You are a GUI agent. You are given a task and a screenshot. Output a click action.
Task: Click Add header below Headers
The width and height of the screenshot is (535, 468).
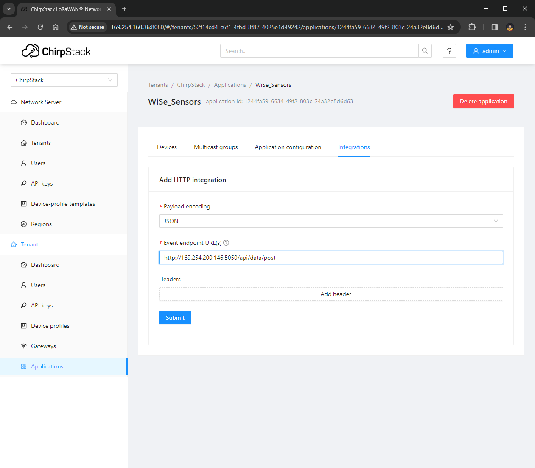331,294
